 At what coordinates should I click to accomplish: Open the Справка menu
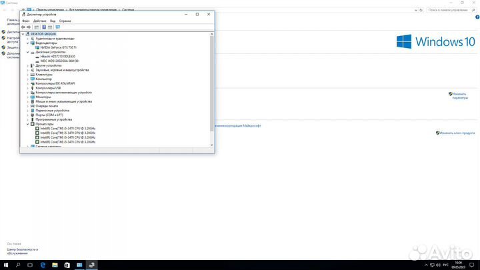65,21
